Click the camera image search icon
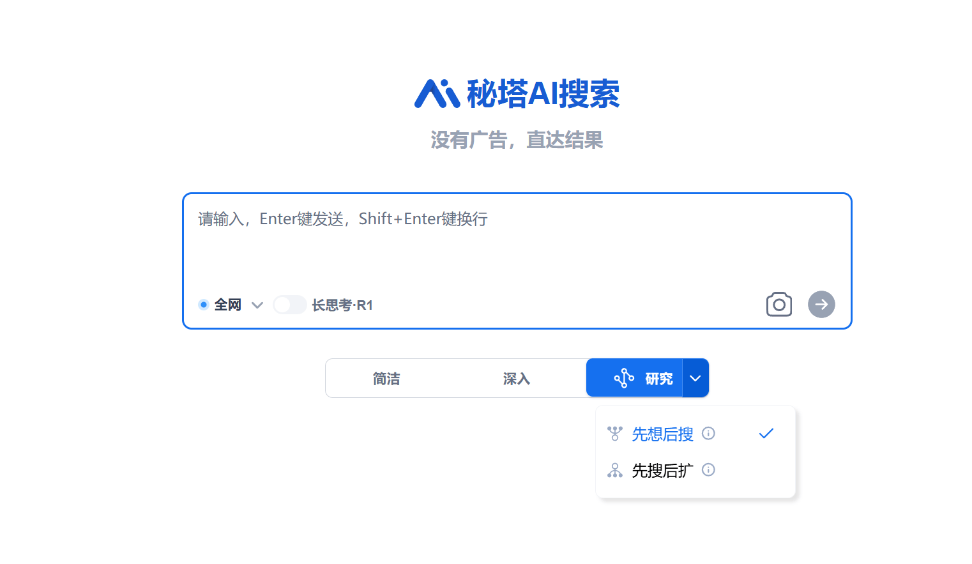The image size is (972, 564). coord(778,305)
